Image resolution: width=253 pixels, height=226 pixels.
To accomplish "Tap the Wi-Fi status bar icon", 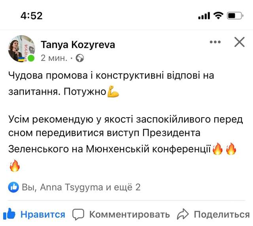I will click(218, 16).
